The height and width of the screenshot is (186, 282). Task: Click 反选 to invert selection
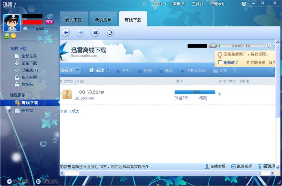coord(75,111)
